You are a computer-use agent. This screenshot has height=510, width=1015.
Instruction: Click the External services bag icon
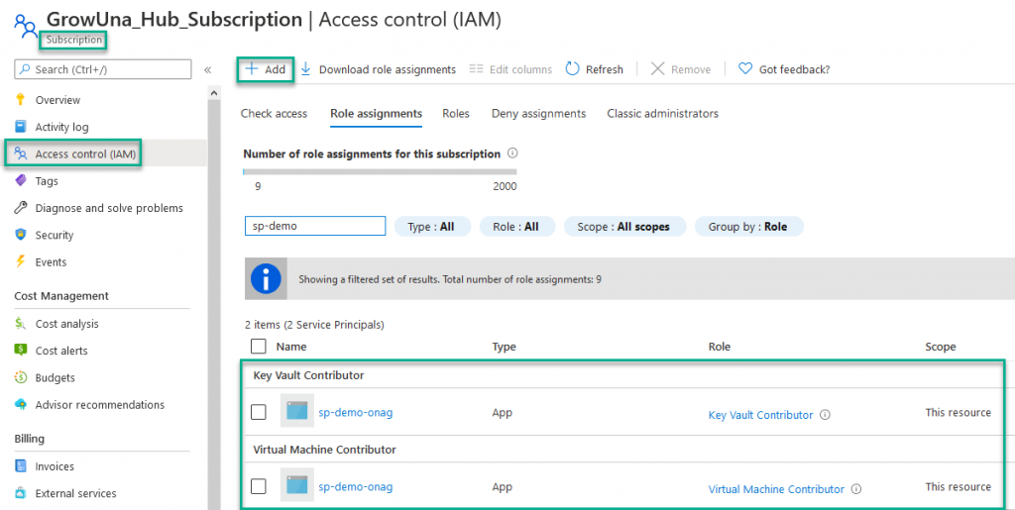(x=21, y=493)
